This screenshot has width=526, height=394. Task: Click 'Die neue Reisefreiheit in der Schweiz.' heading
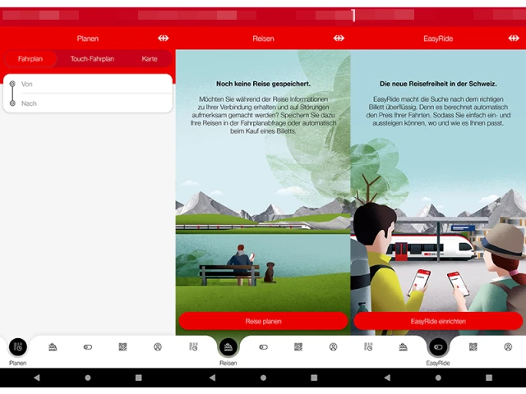click(x=438, y=84)
